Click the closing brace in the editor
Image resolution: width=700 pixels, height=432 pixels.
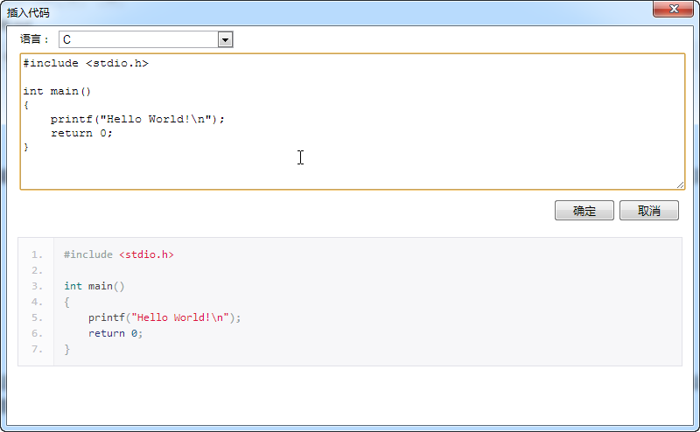(x=26, y=147)
